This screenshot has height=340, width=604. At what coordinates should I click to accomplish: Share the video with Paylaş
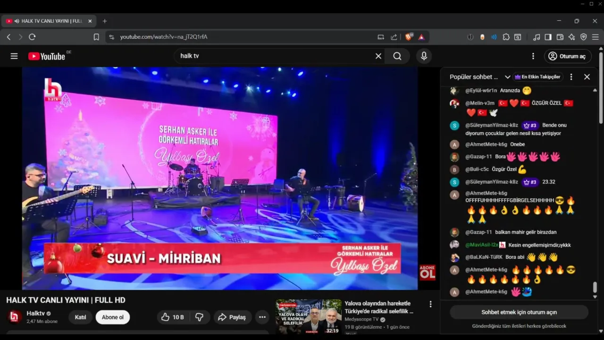pos(232,317)
